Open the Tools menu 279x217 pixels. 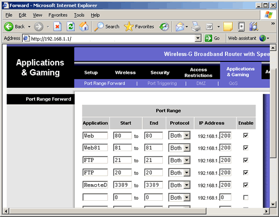[x=79, y=15]
